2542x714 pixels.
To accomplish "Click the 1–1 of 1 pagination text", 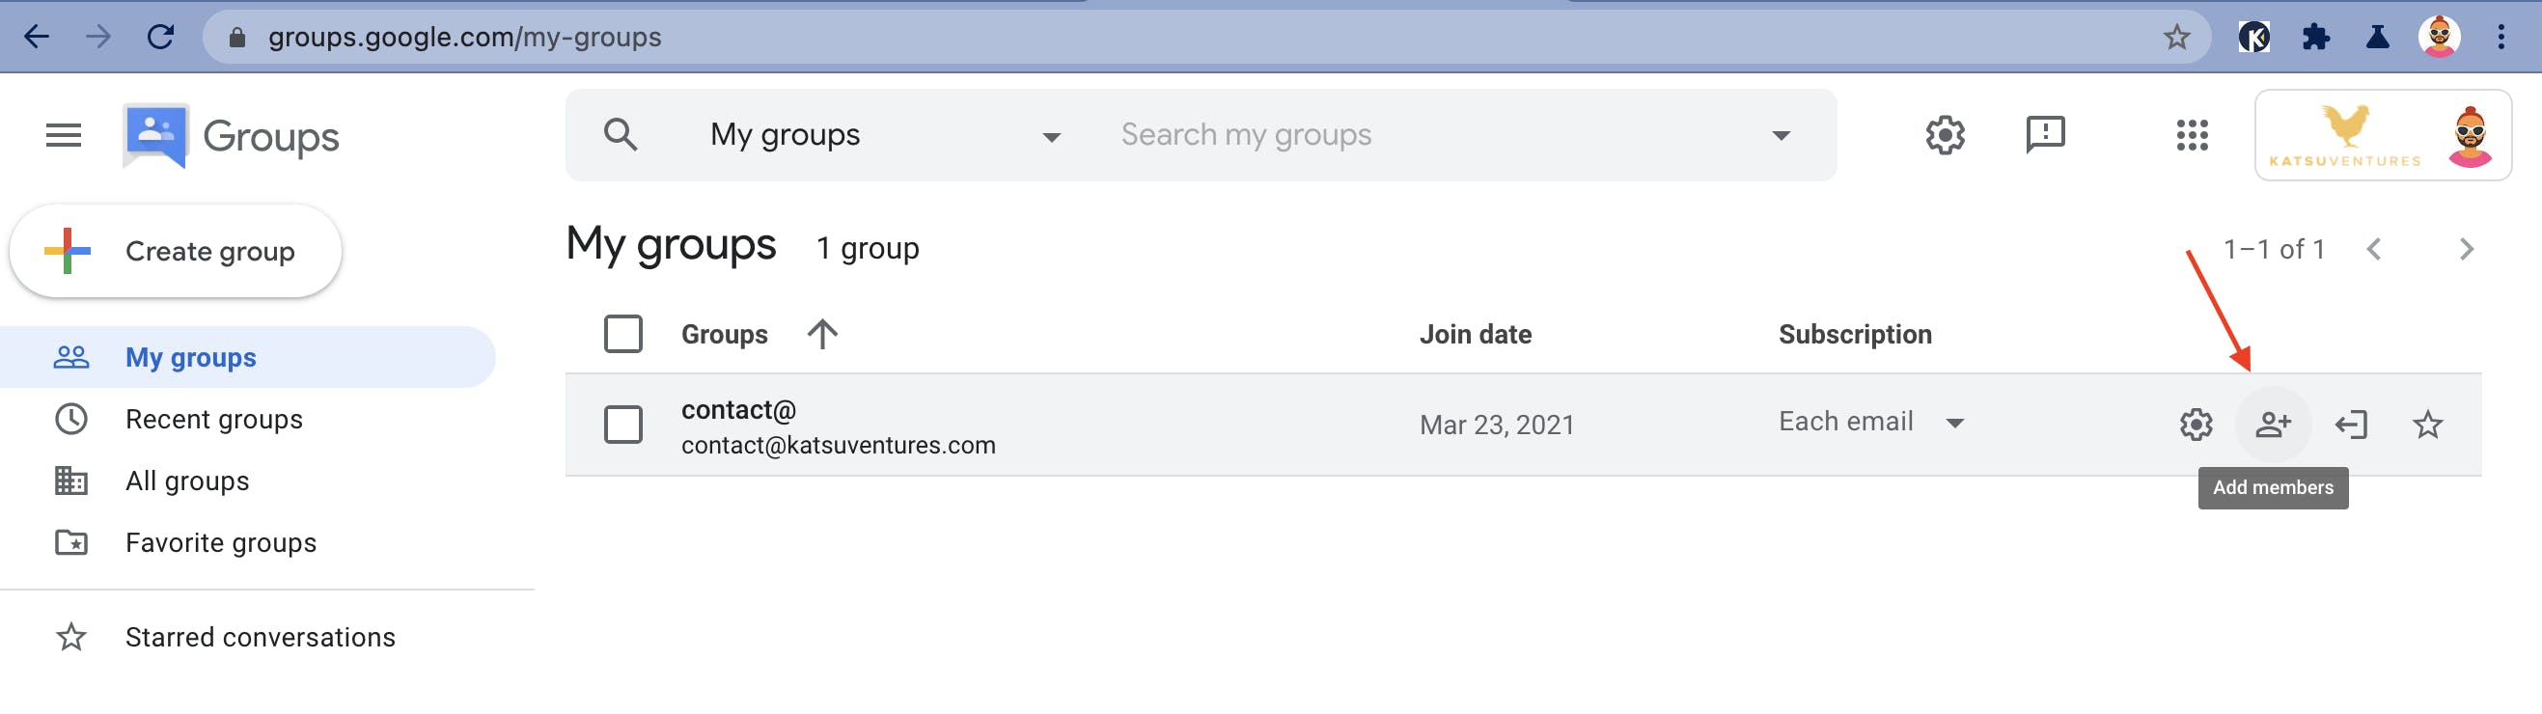I will (2274, 250).
